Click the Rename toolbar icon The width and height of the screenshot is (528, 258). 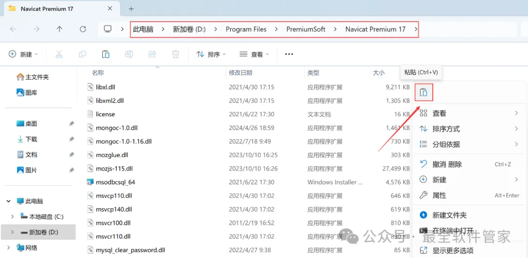coord(129,54)
